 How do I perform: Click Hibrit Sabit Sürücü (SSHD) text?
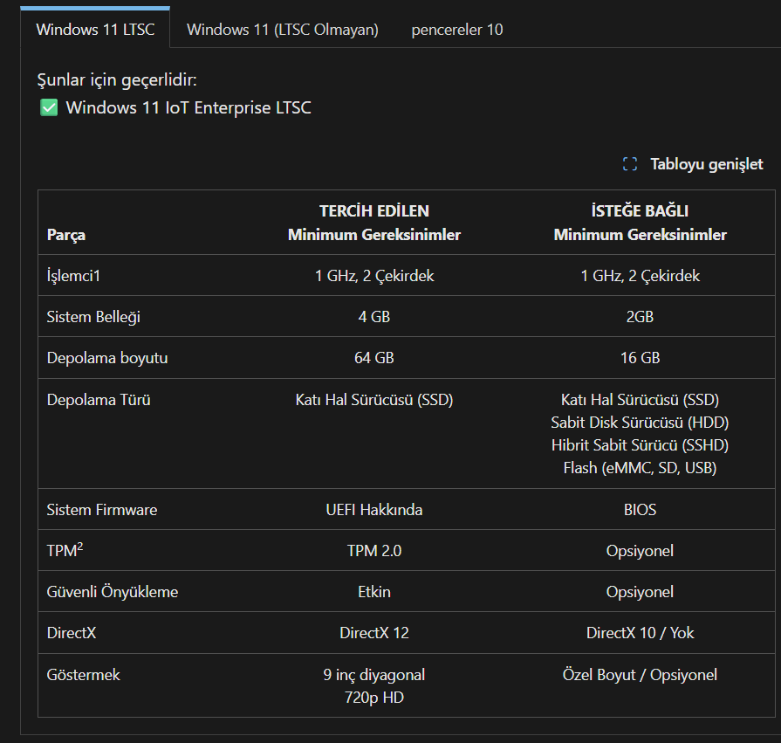click(x=640, y=445)
